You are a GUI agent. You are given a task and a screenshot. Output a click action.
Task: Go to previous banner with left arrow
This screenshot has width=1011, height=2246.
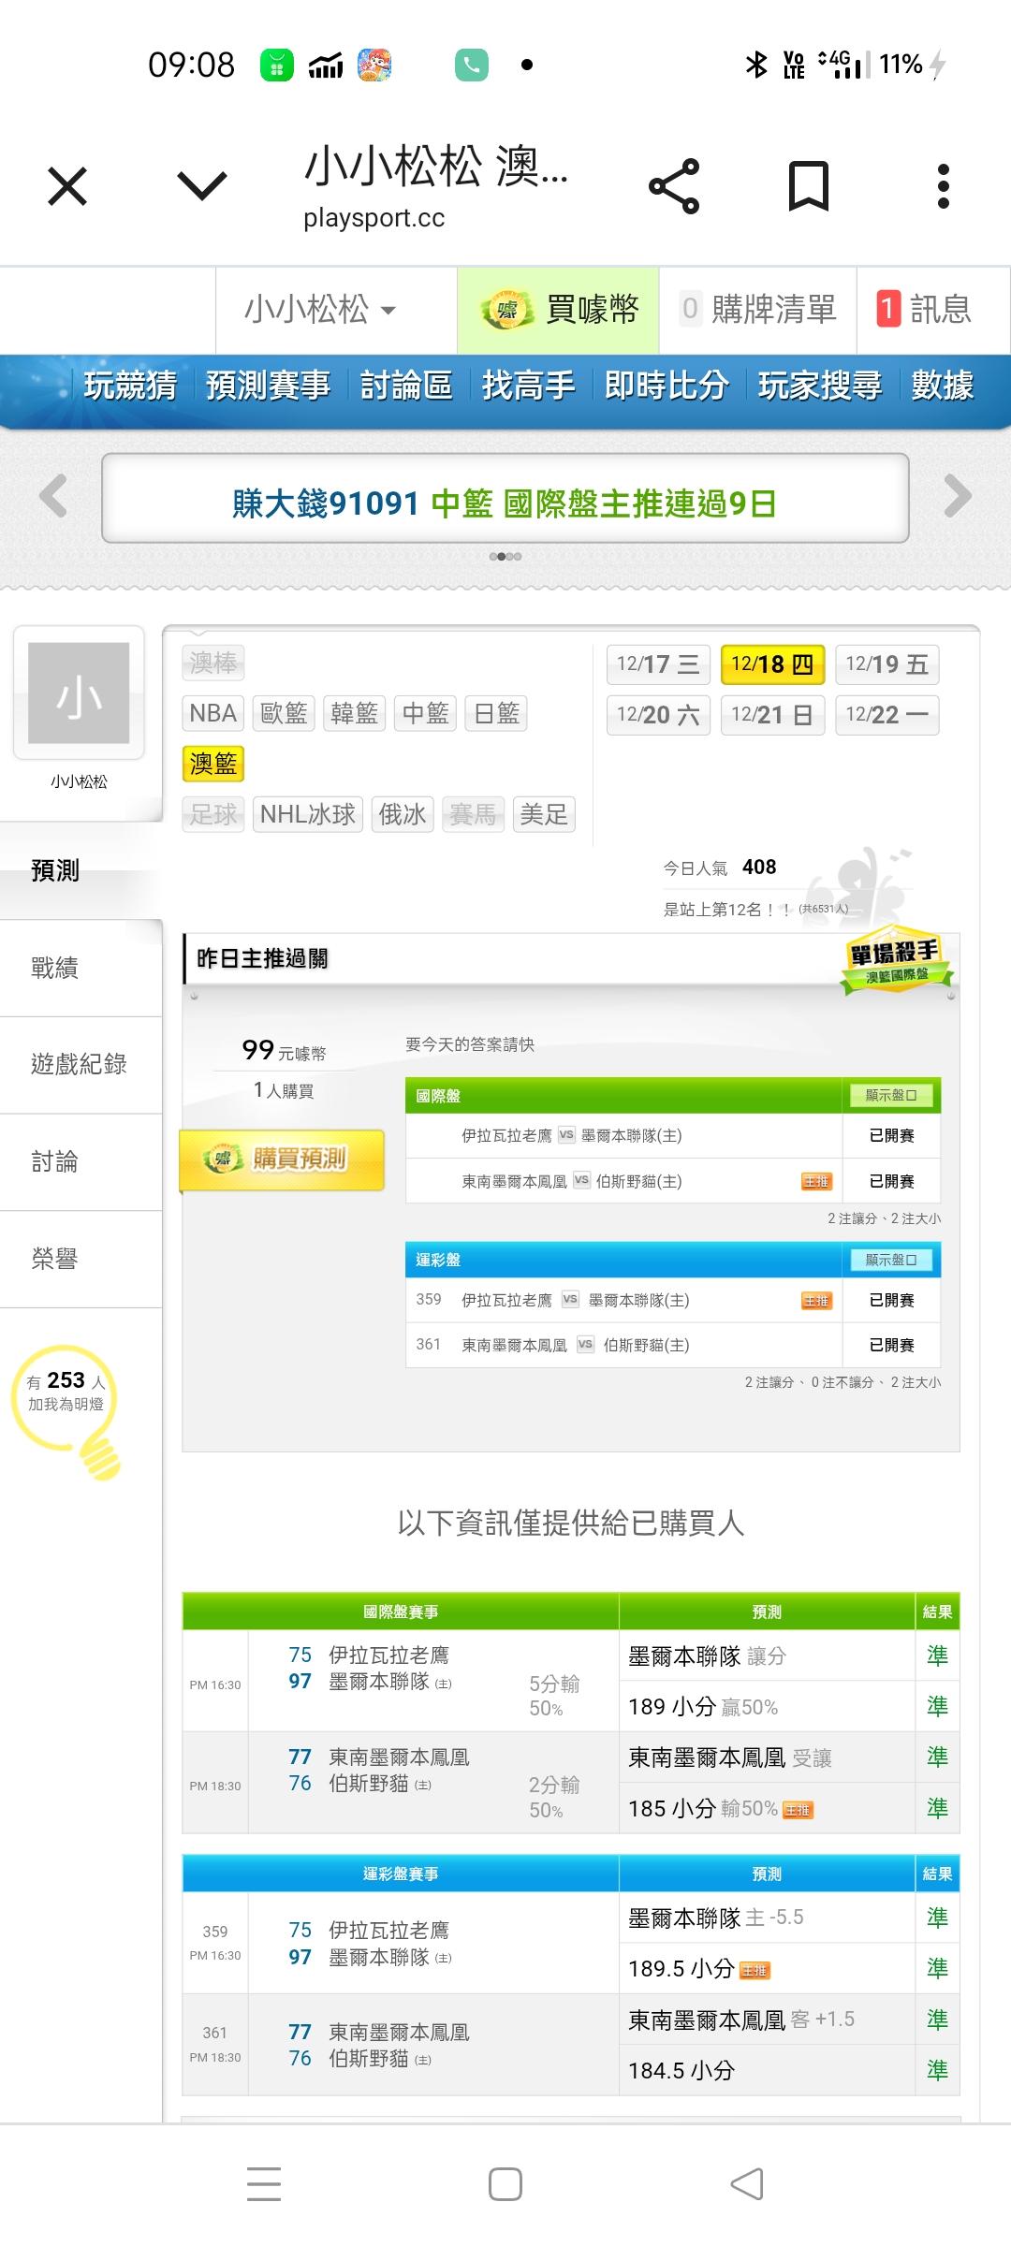(x=53, y=496)
